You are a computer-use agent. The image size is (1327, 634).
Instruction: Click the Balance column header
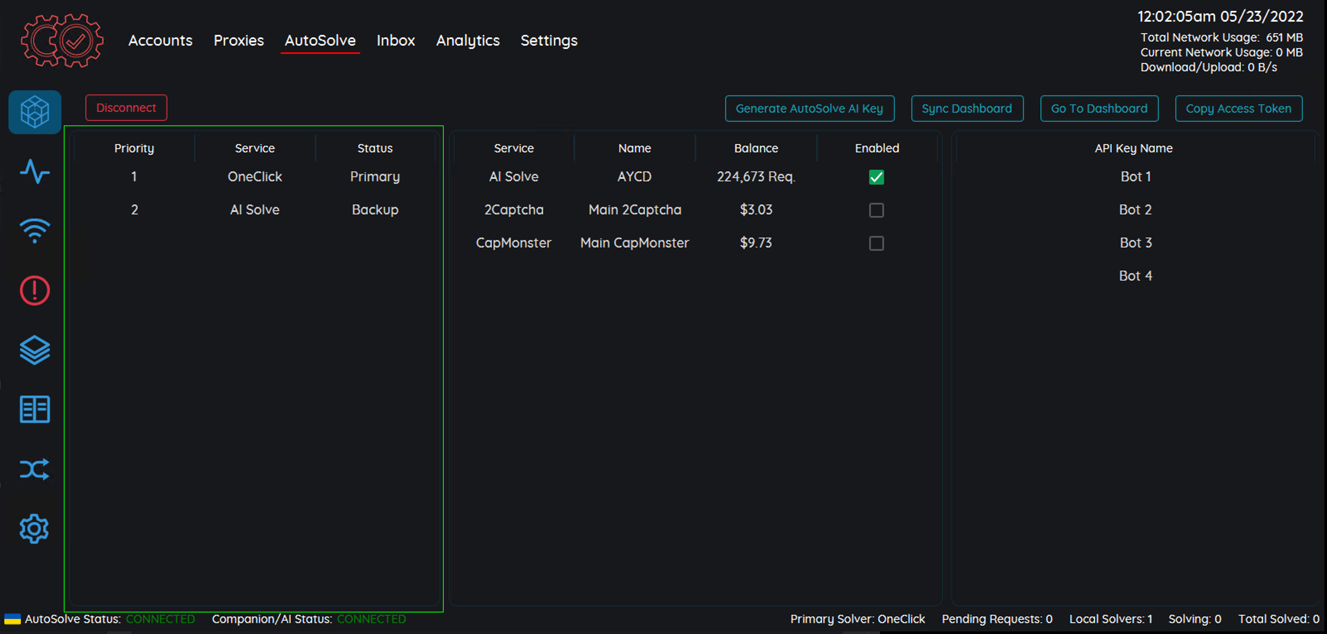(756, 148)
